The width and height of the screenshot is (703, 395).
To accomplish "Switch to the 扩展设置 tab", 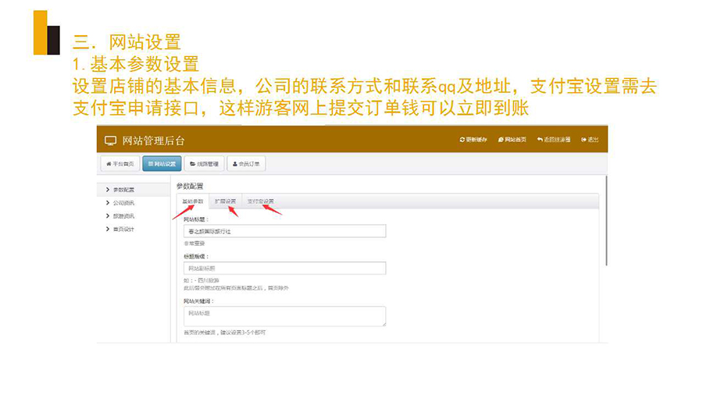I will 225,201.
